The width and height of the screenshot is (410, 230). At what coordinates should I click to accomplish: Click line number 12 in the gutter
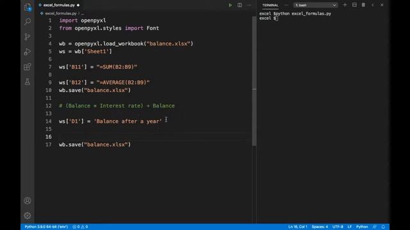49,106
